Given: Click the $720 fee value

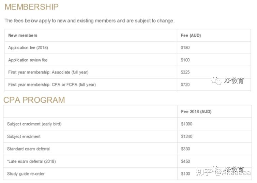Looking at the screenshot, I should 185,85.
